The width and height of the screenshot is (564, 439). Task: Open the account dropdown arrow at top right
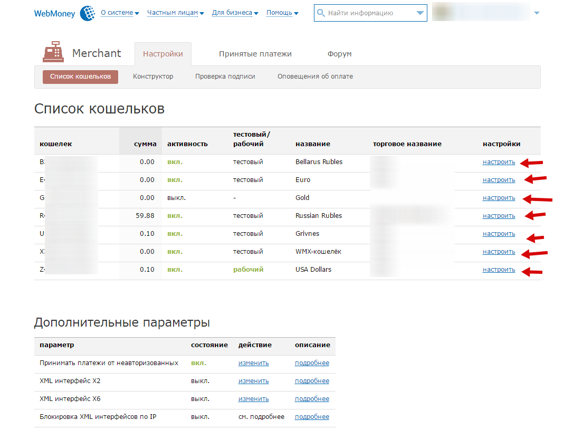(537, 13)
